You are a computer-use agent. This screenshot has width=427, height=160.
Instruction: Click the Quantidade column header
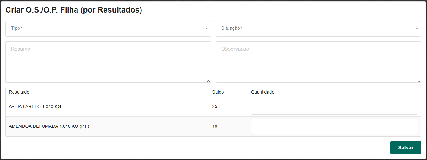tap(262, 92)
